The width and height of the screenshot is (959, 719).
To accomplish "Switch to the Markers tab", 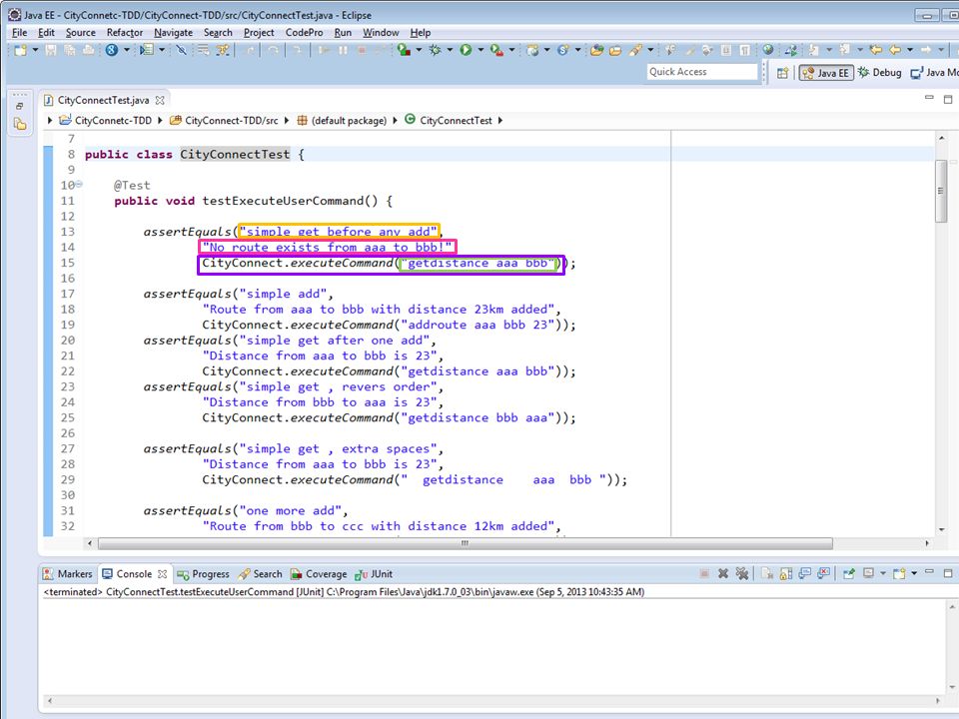I will coord(67,574).
